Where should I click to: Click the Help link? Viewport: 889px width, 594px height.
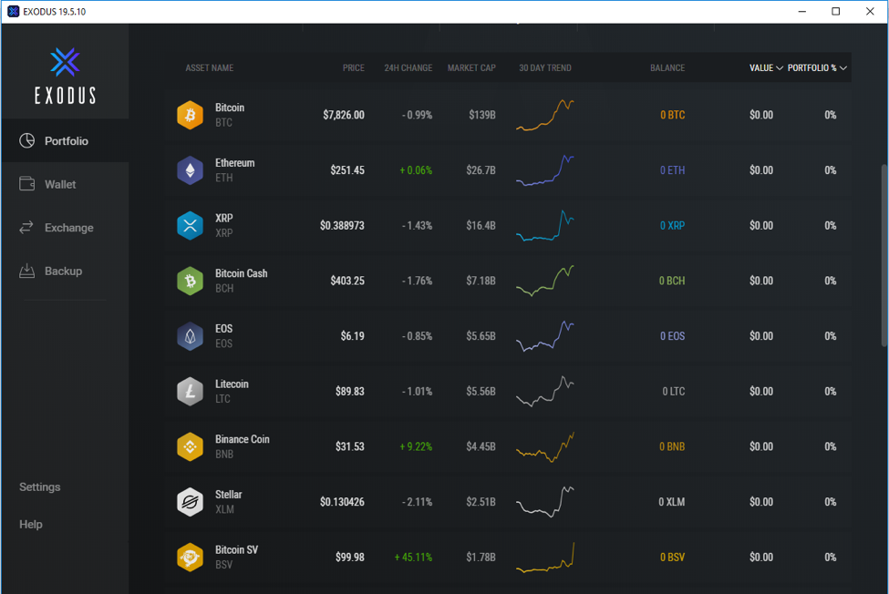tap(31, 525)
